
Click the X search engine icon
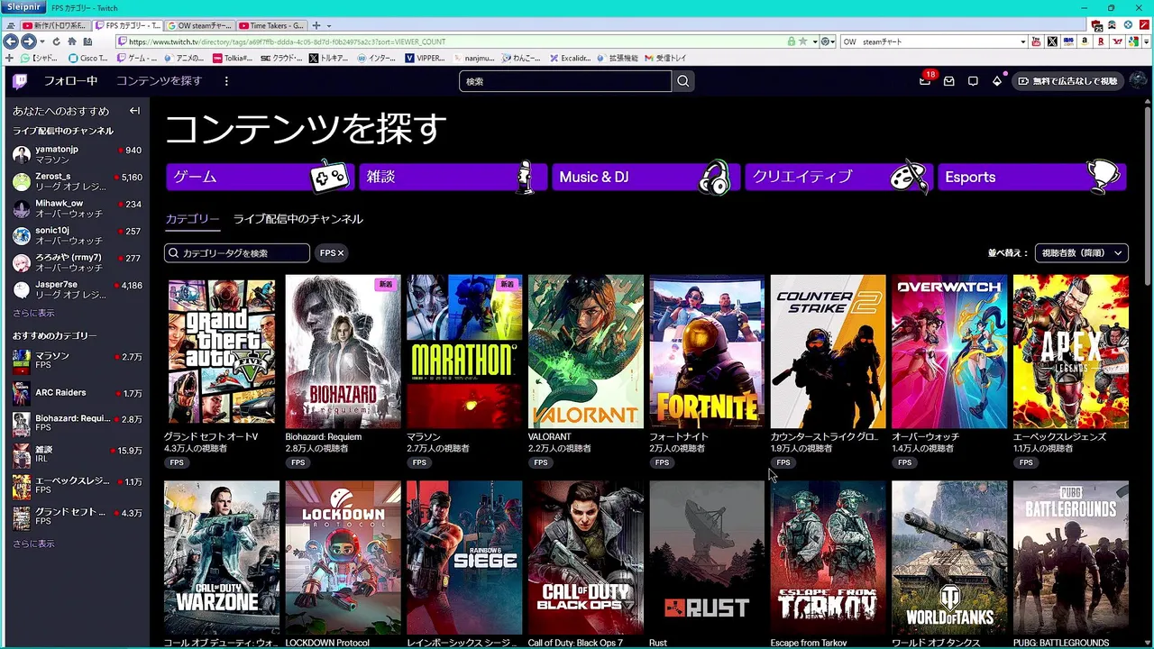[1052, 41]
